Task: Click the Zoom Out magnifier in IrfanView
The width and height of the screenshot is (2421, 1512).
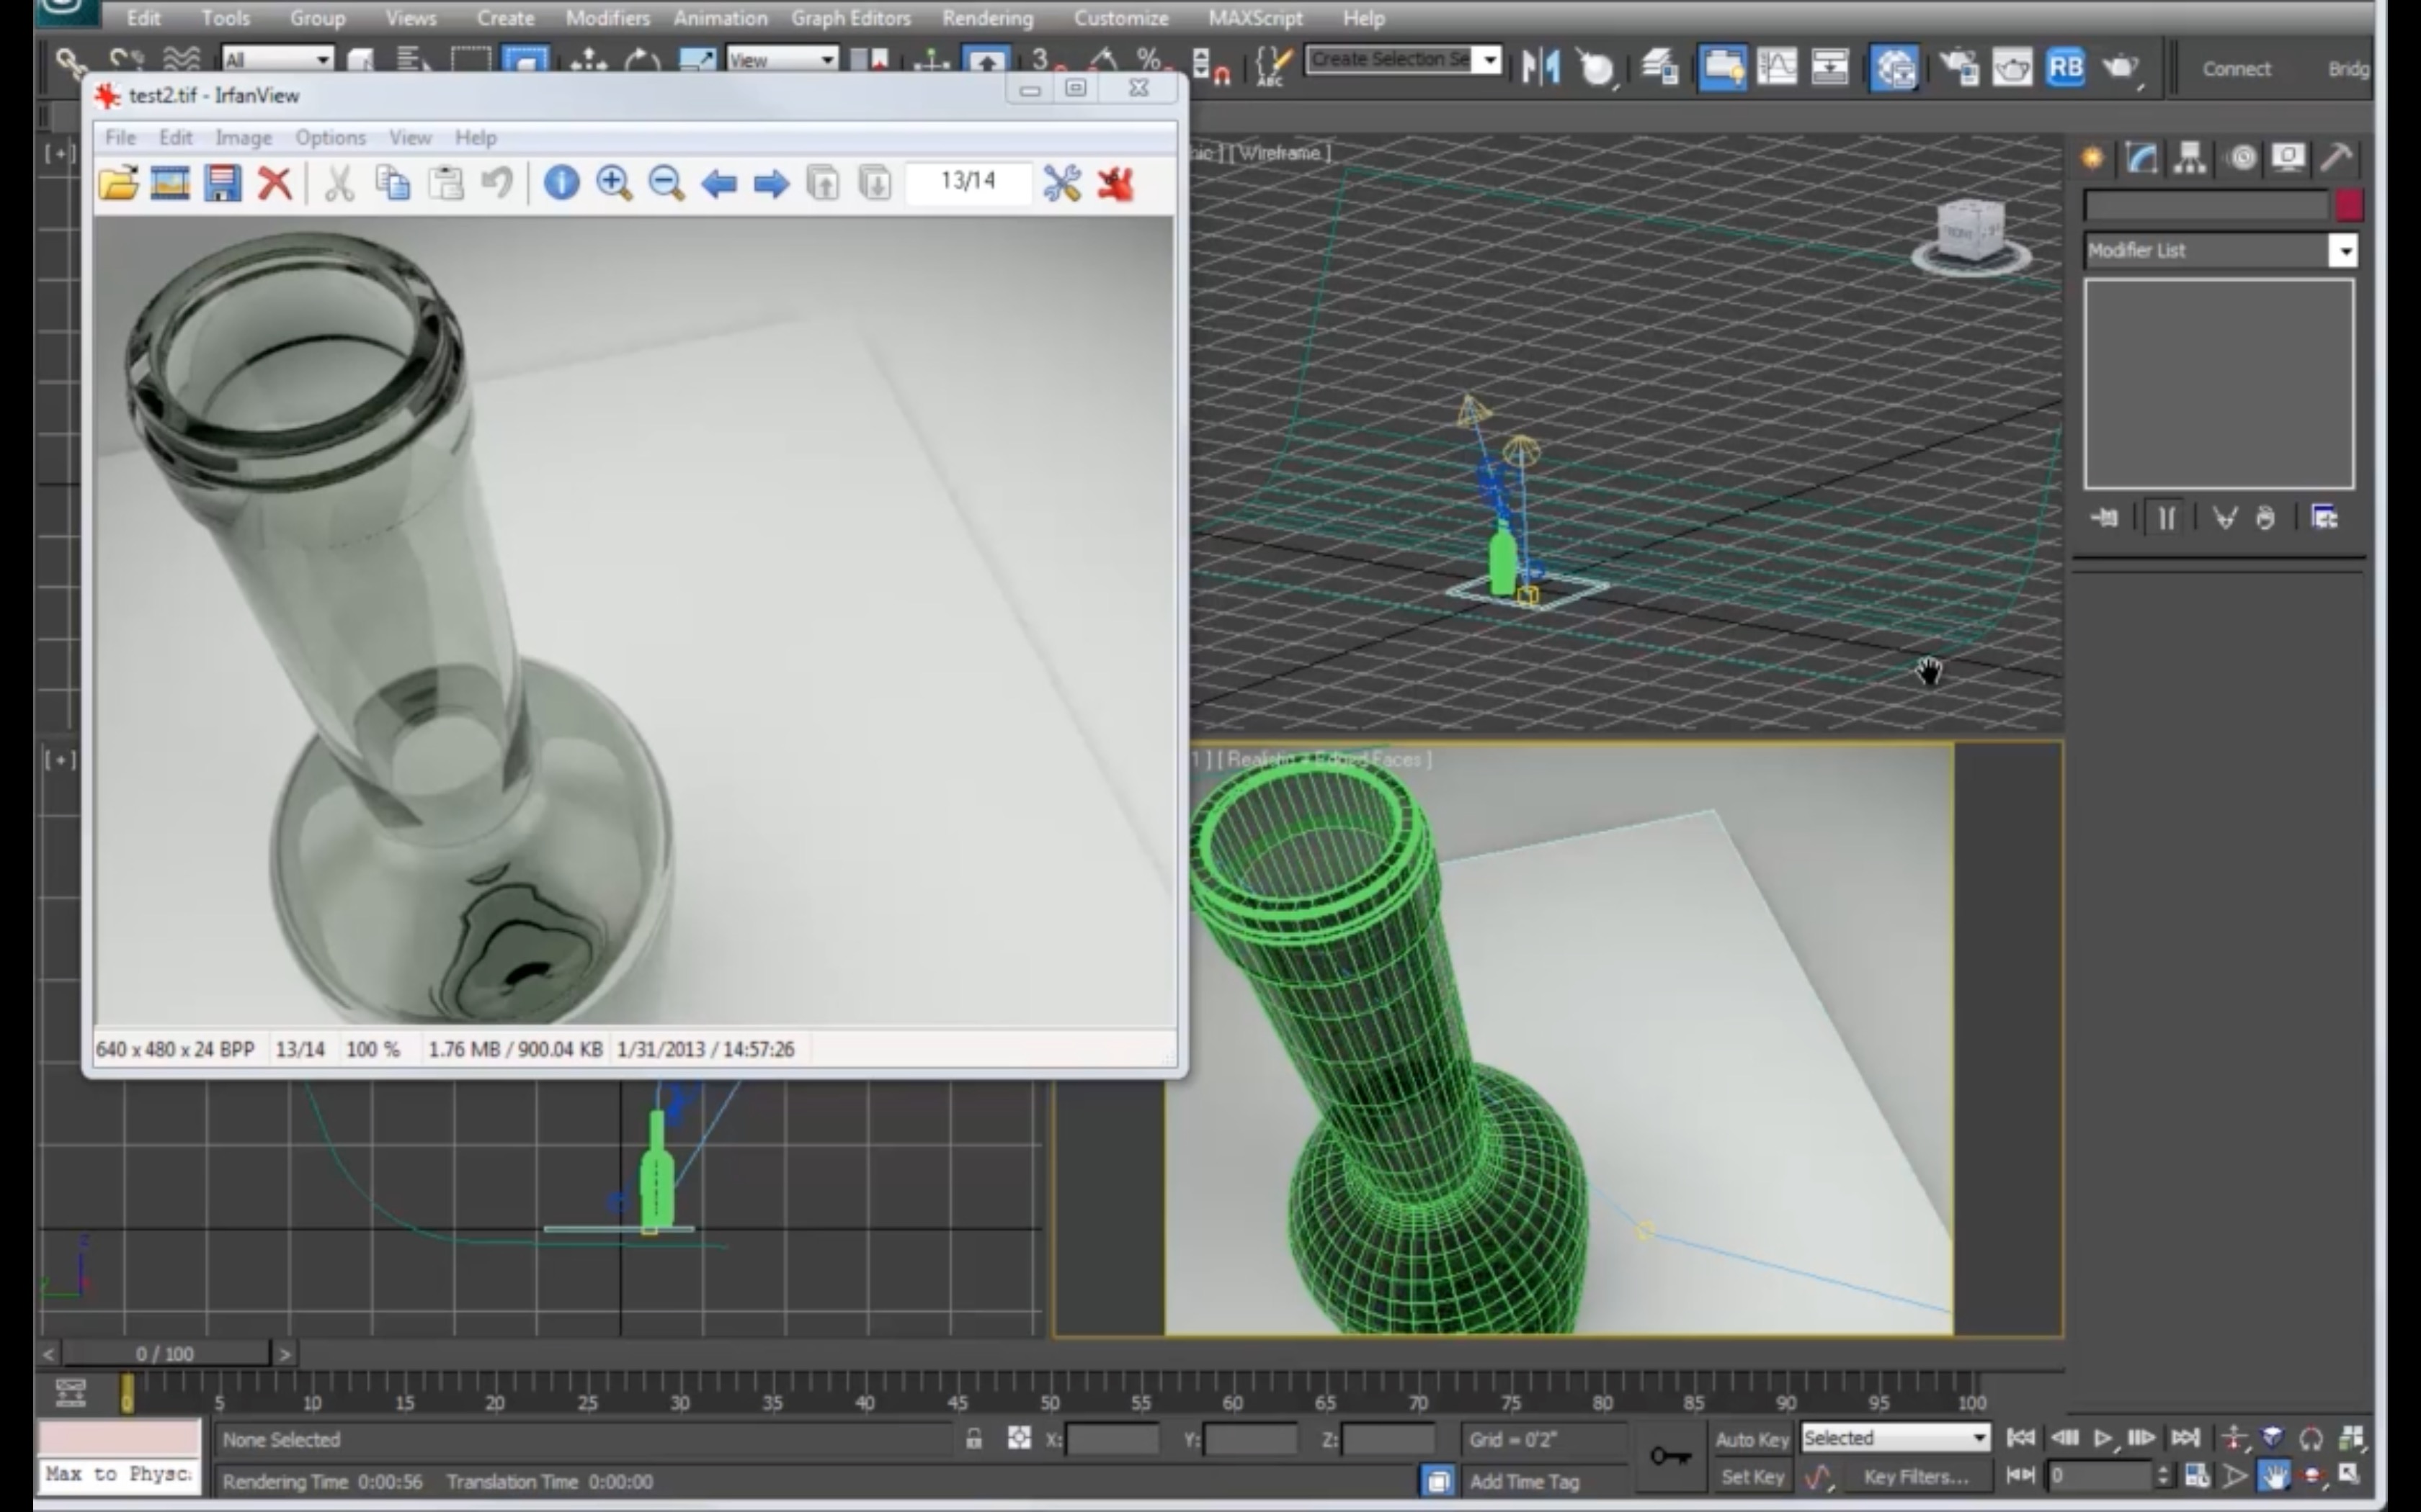Action: click(666, 183)
